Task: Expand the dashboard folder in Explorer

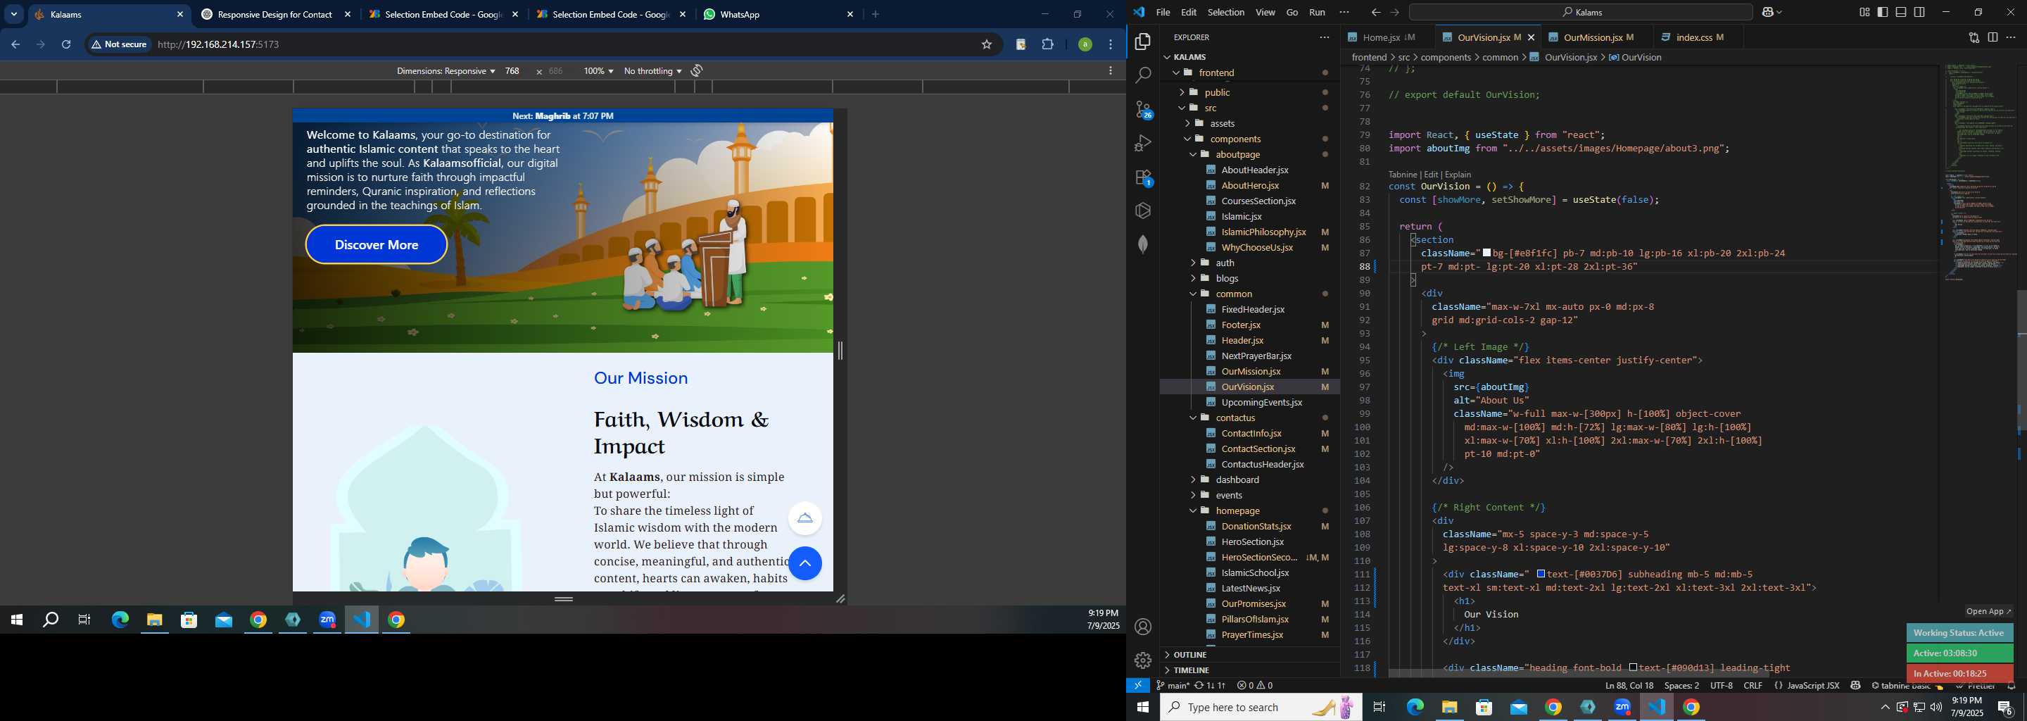Action: [1237, 480]
